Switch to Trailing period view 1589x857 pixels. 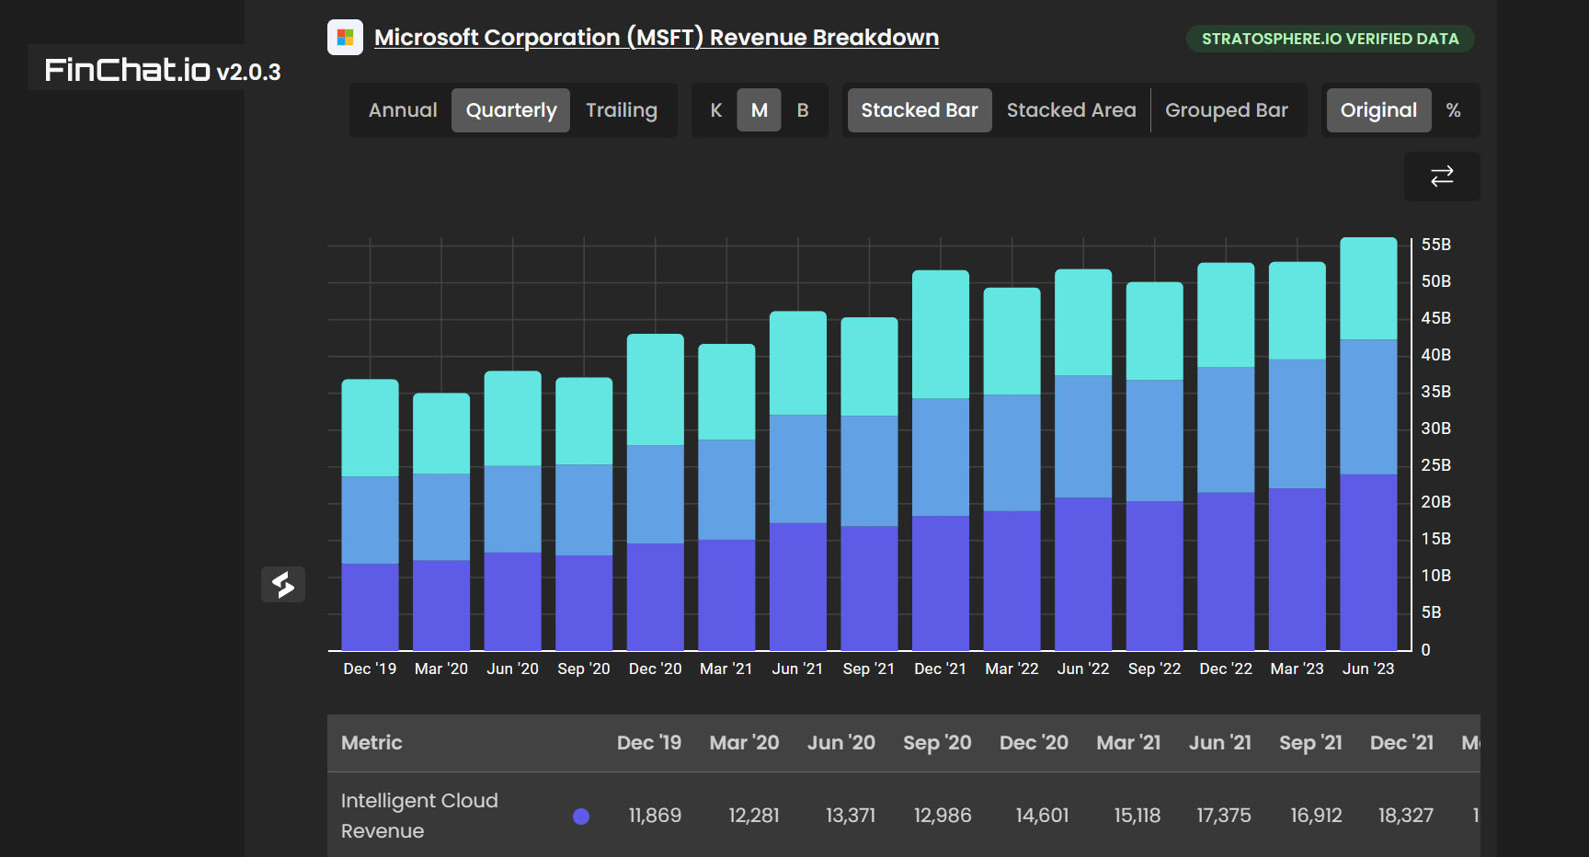(x=622, y=110)
